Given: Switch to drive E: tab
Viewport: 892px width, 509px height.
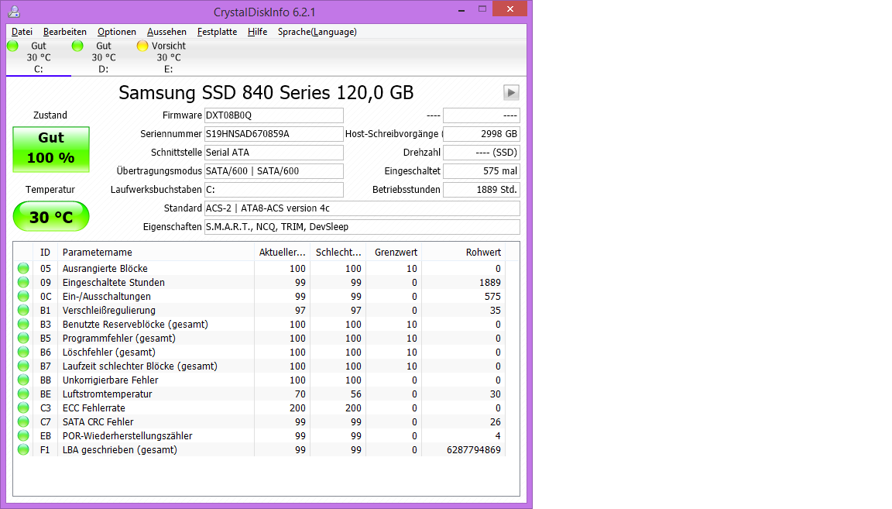Looking at the screenshot, I should click(168, 57).
